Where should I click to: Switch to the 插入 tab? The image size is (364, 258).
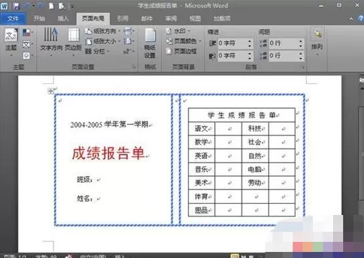pos(63,18)
